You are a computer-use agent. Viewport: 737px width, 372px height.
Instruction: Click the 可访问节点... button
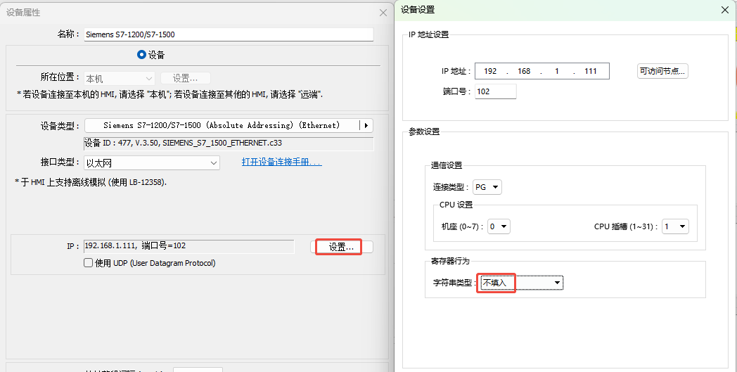662,71
